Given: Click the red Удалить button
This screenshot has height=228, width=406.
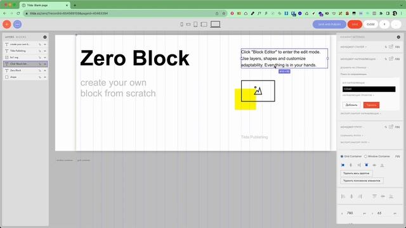Looking at the screenshot, I should tap(371, 105).
